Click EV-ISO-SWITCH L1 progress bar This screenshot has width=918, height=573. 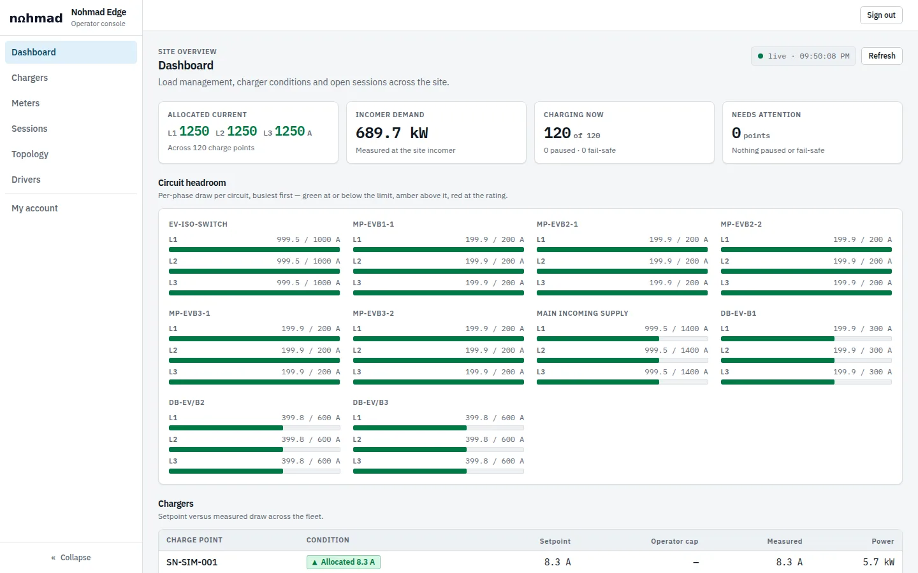pyautogui.click(x=254, y=250)
